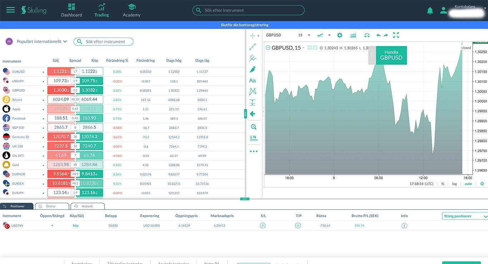Screen dimensions: 488x264
Task: Select the left arrow marker tool
Action: pos(253,114)
